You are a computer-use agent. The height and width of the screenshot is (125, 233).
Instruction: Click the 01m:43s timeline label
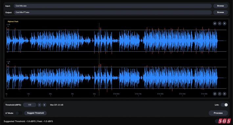182,94
